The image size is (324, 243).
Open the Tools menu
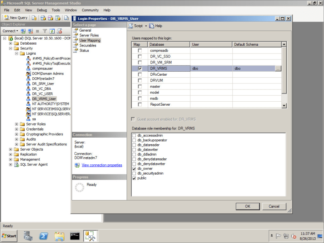[x=56, y=10]
